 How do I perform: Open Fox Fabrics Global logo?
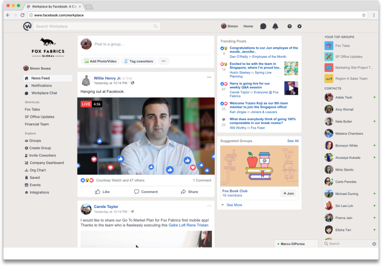[48, 47]
